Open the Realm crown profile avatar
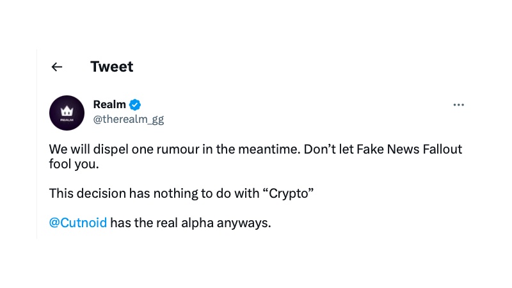This screenshot has width=512, height=288. point(67,113)
